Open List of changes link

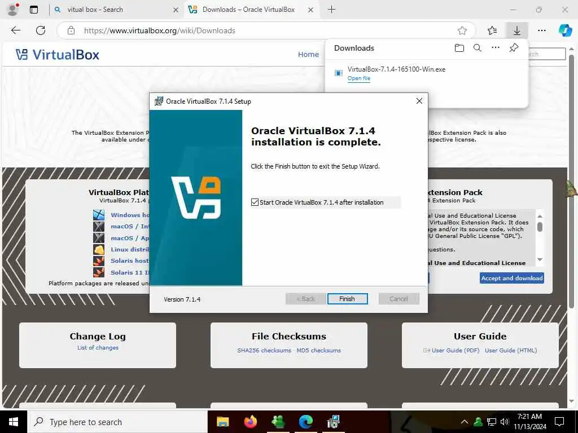(x=98, y=347)
